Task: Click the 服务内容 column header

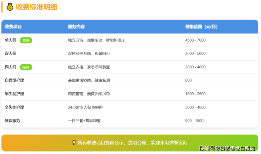Action: [76, 27]
